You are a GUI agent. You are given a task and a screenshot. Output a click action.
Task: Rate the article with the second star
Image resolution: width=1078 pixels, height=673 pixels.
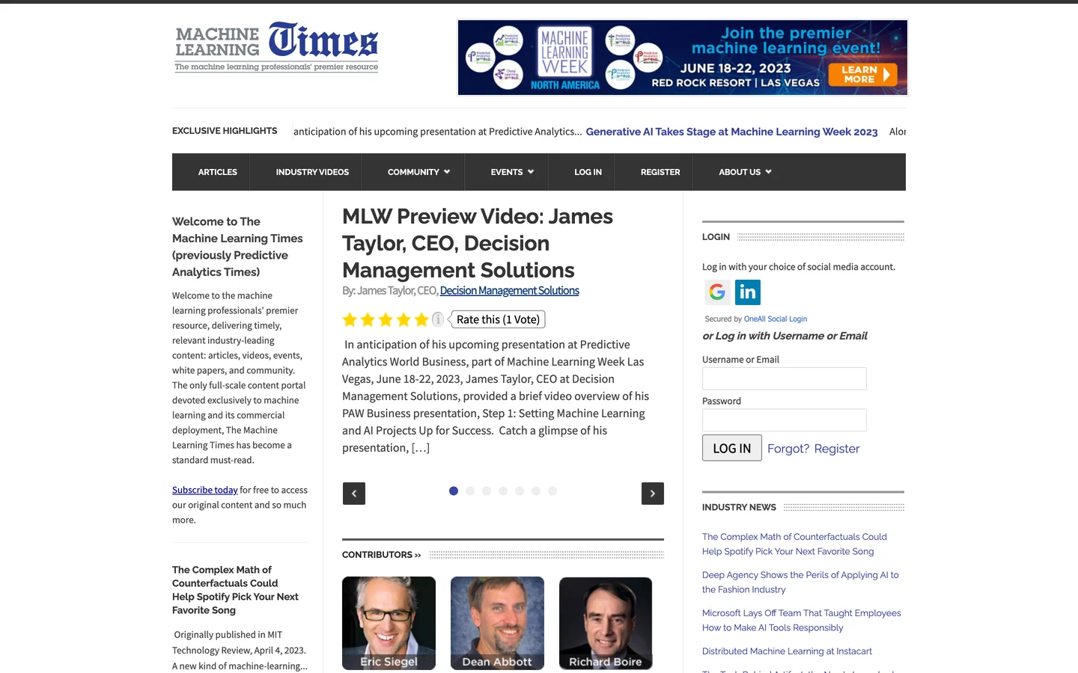coord(368,320)
